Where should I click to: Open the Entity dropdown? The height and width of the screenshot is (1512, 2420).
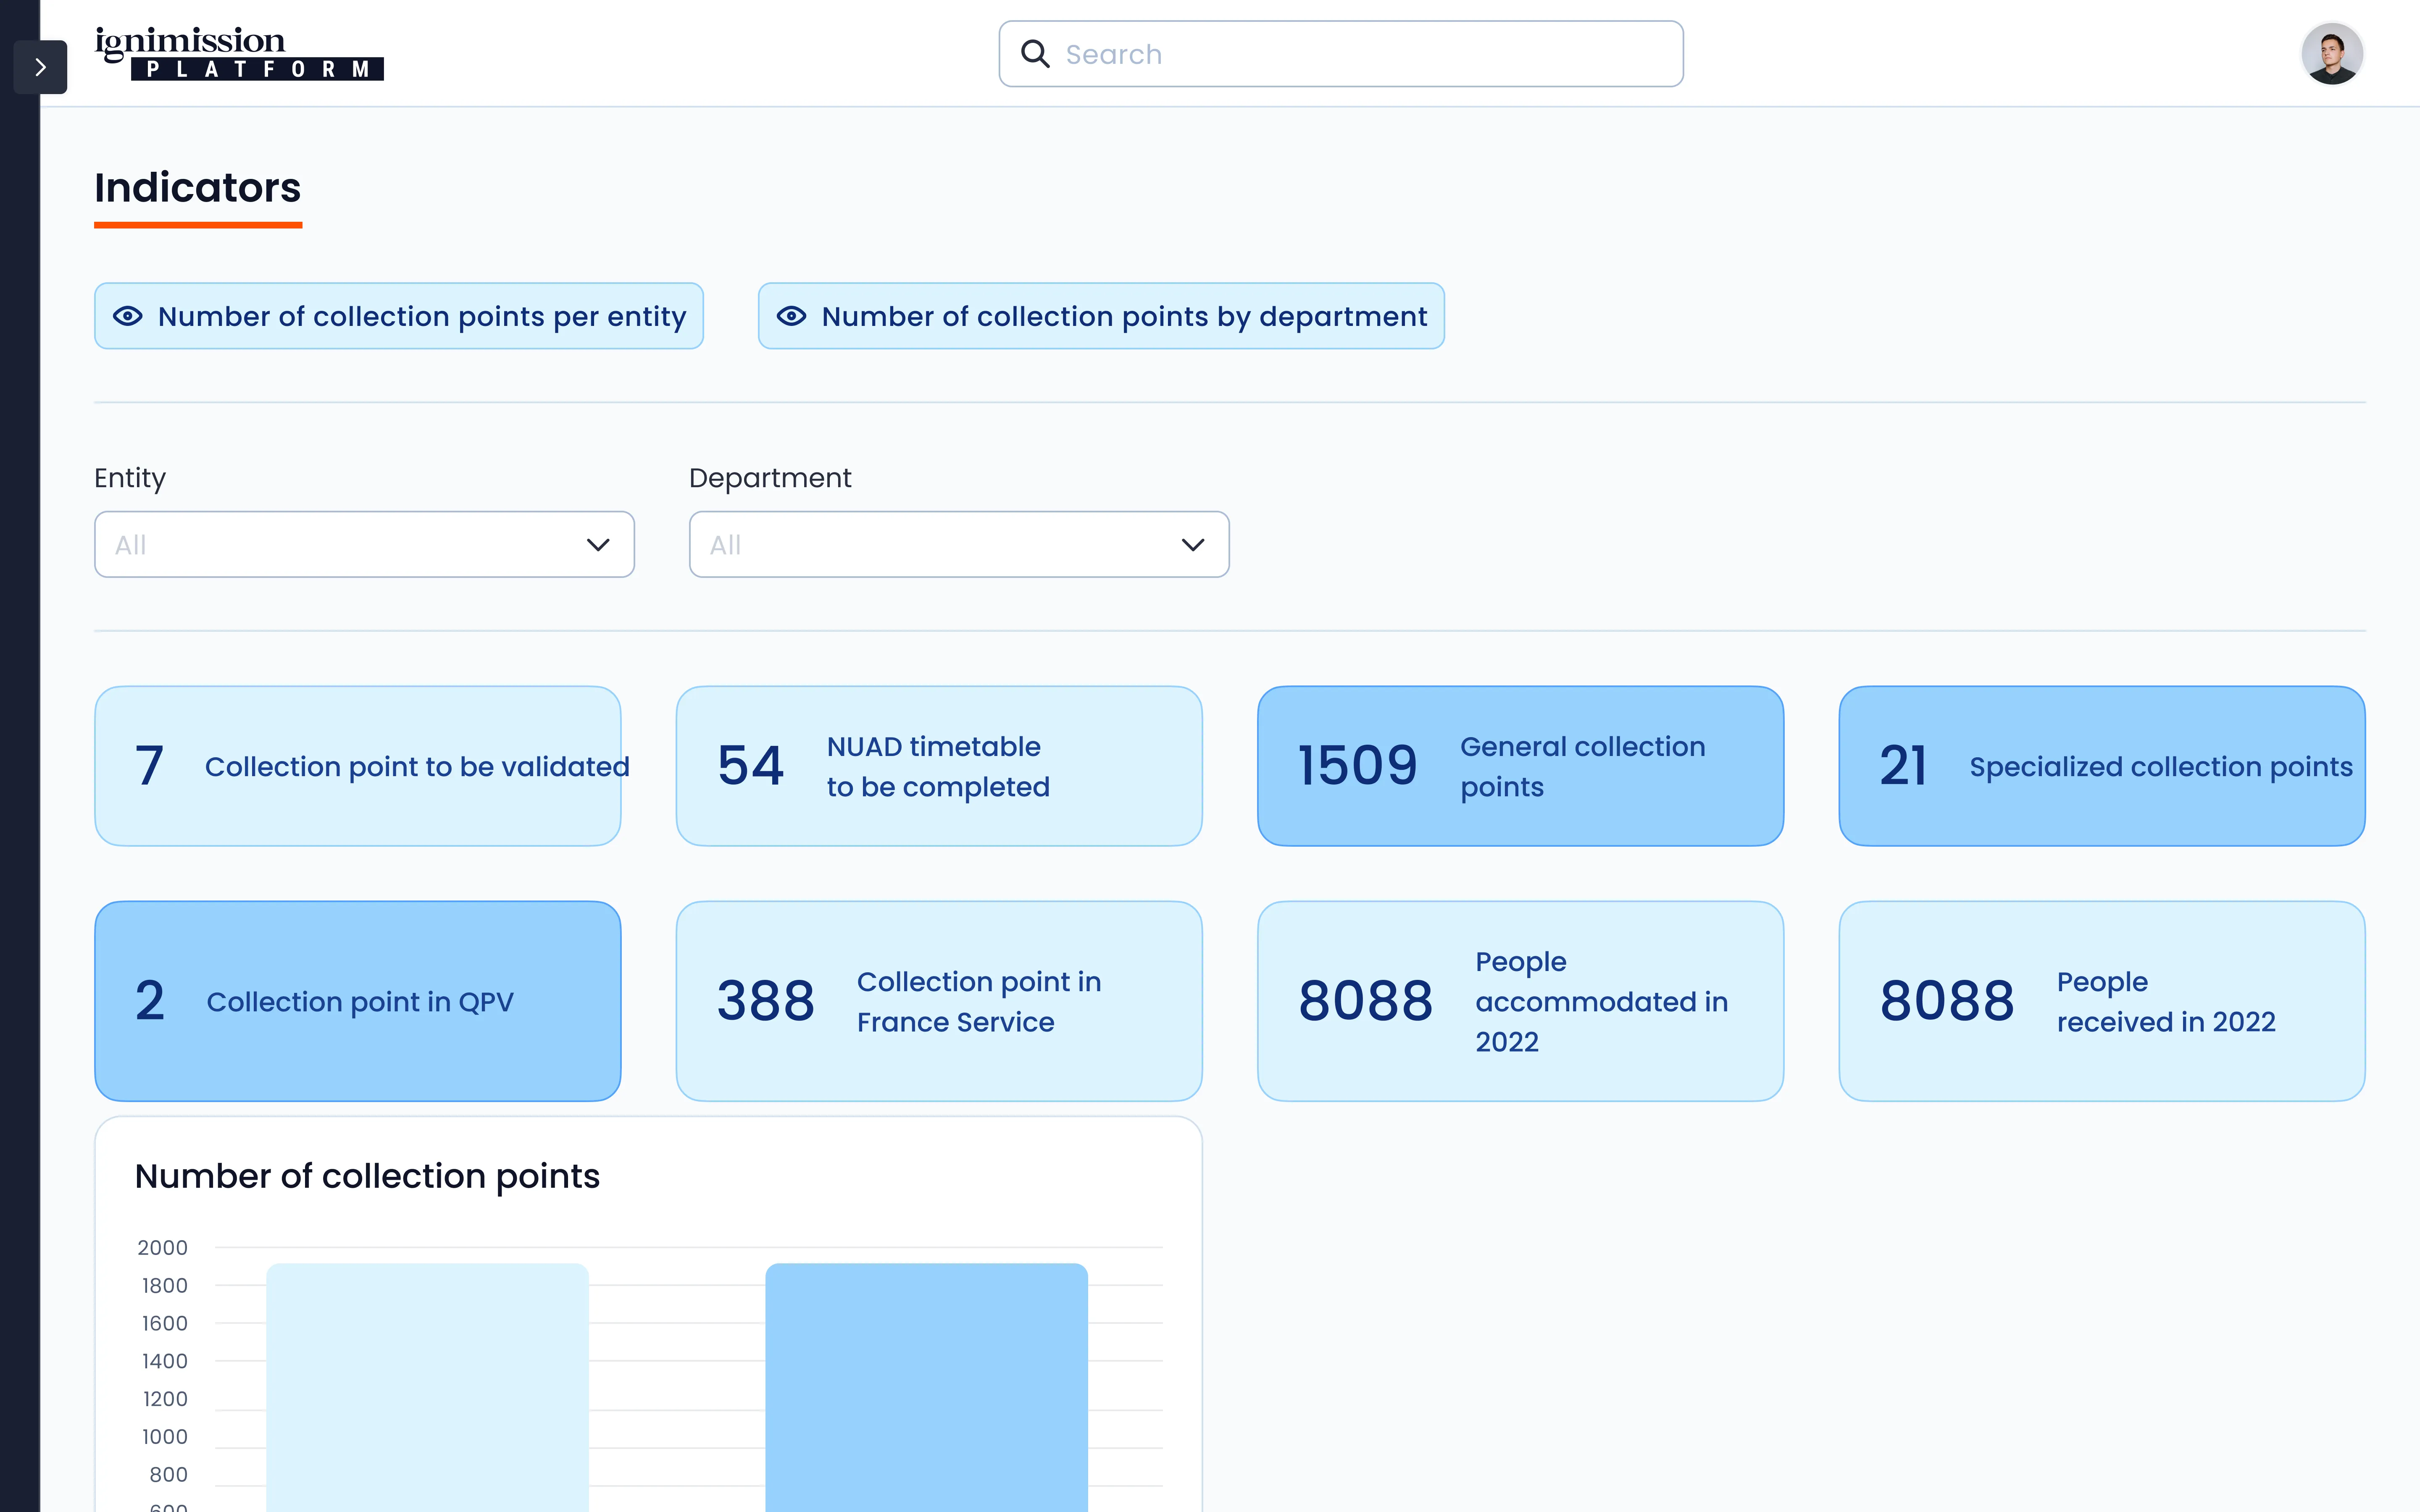[364, 544]
